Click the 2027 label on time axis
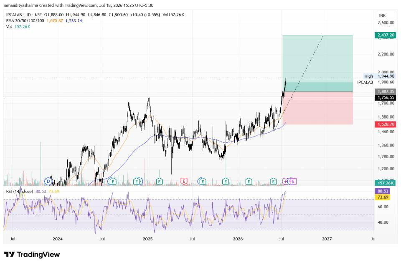Image resolution: width=401 pixels, height=265 pixels. click(x=327, y=239)
